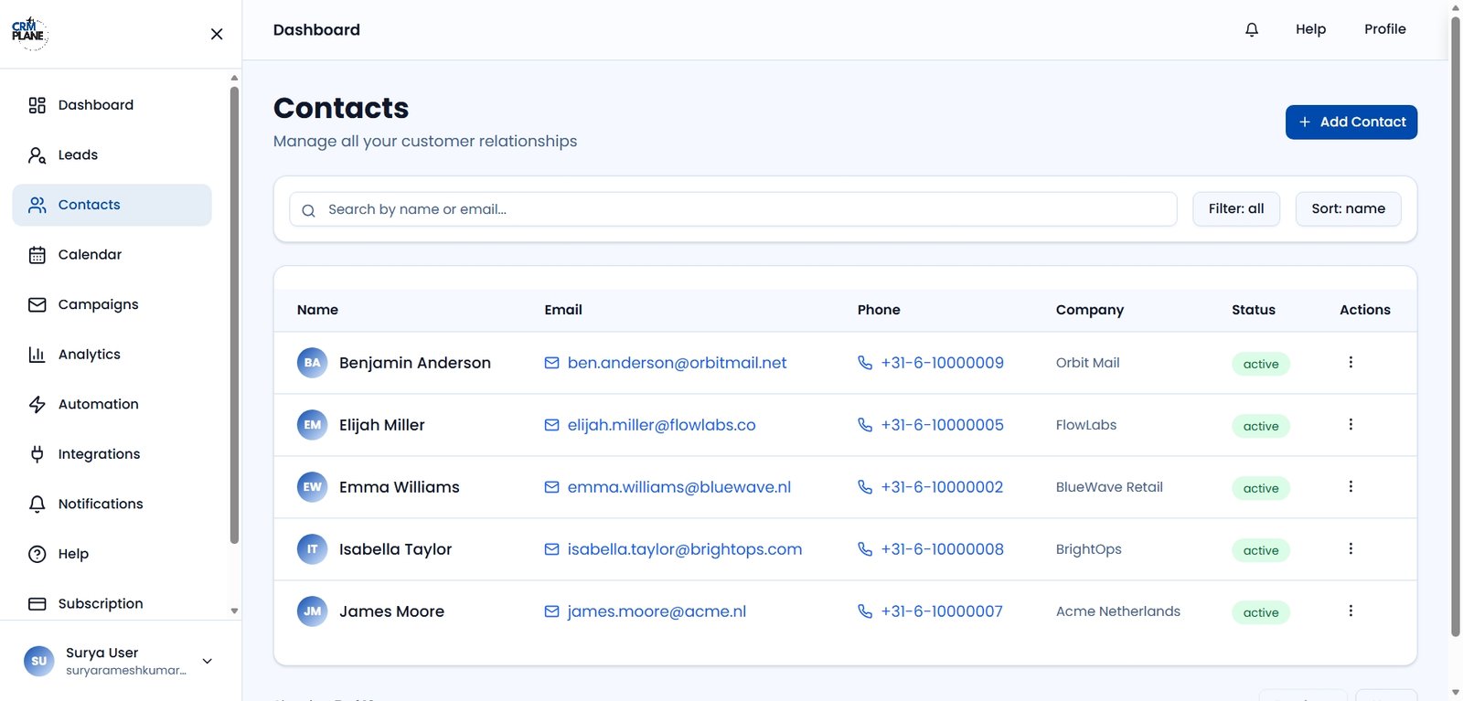Click envelope icon beside Isabella Taylor's email
Image resolution: width=1463 pixels, height=701 pixels.
click(551, 549)
